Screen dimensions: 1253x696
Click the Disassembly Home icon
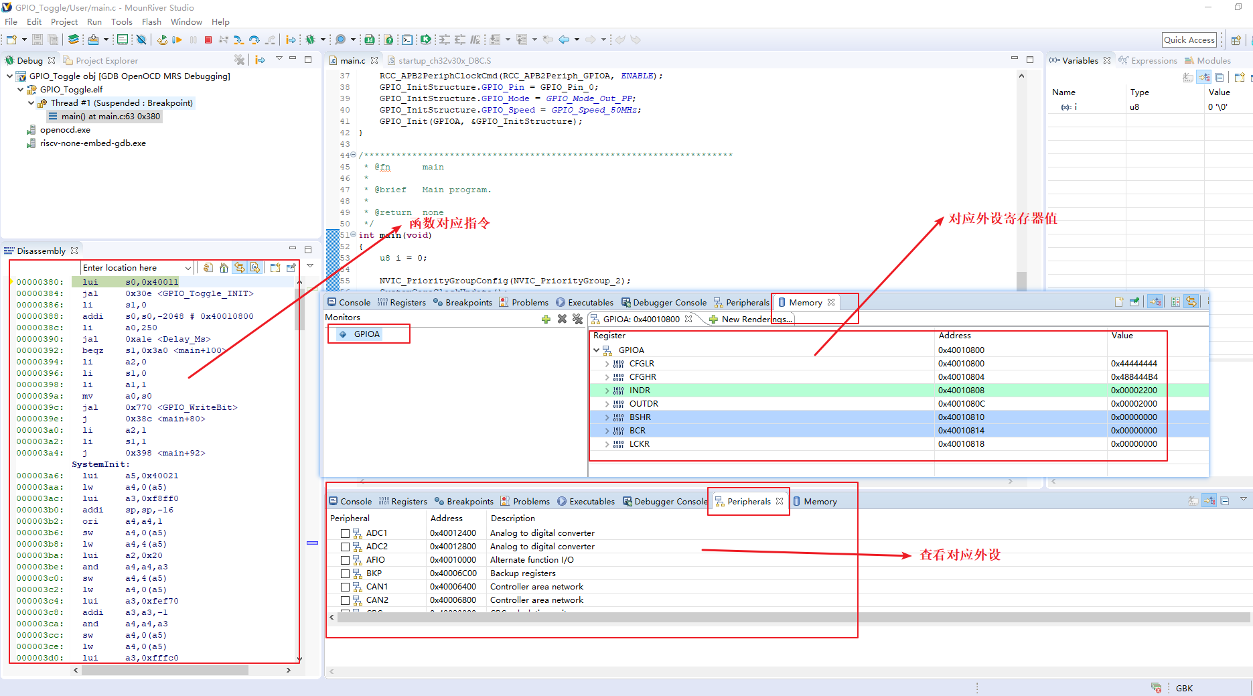click(x=224, y=267)
